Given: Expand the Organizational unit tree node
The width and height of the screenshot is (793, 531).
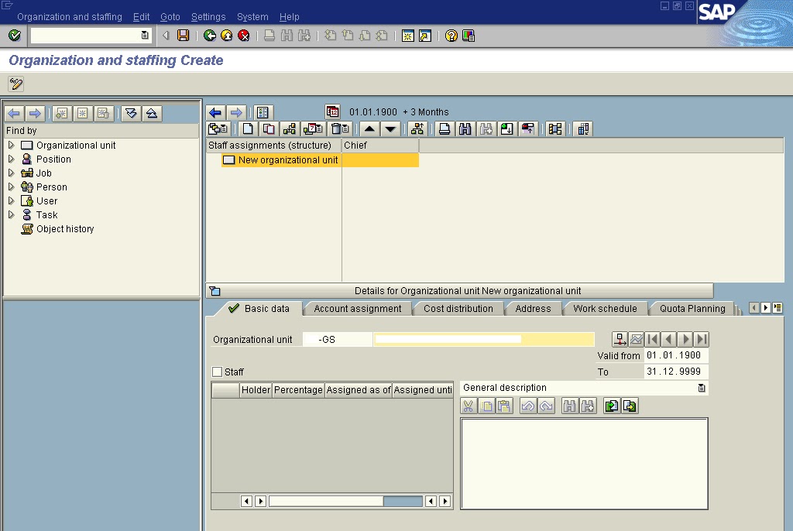Looking at the screenshot, I should [11, 146].
